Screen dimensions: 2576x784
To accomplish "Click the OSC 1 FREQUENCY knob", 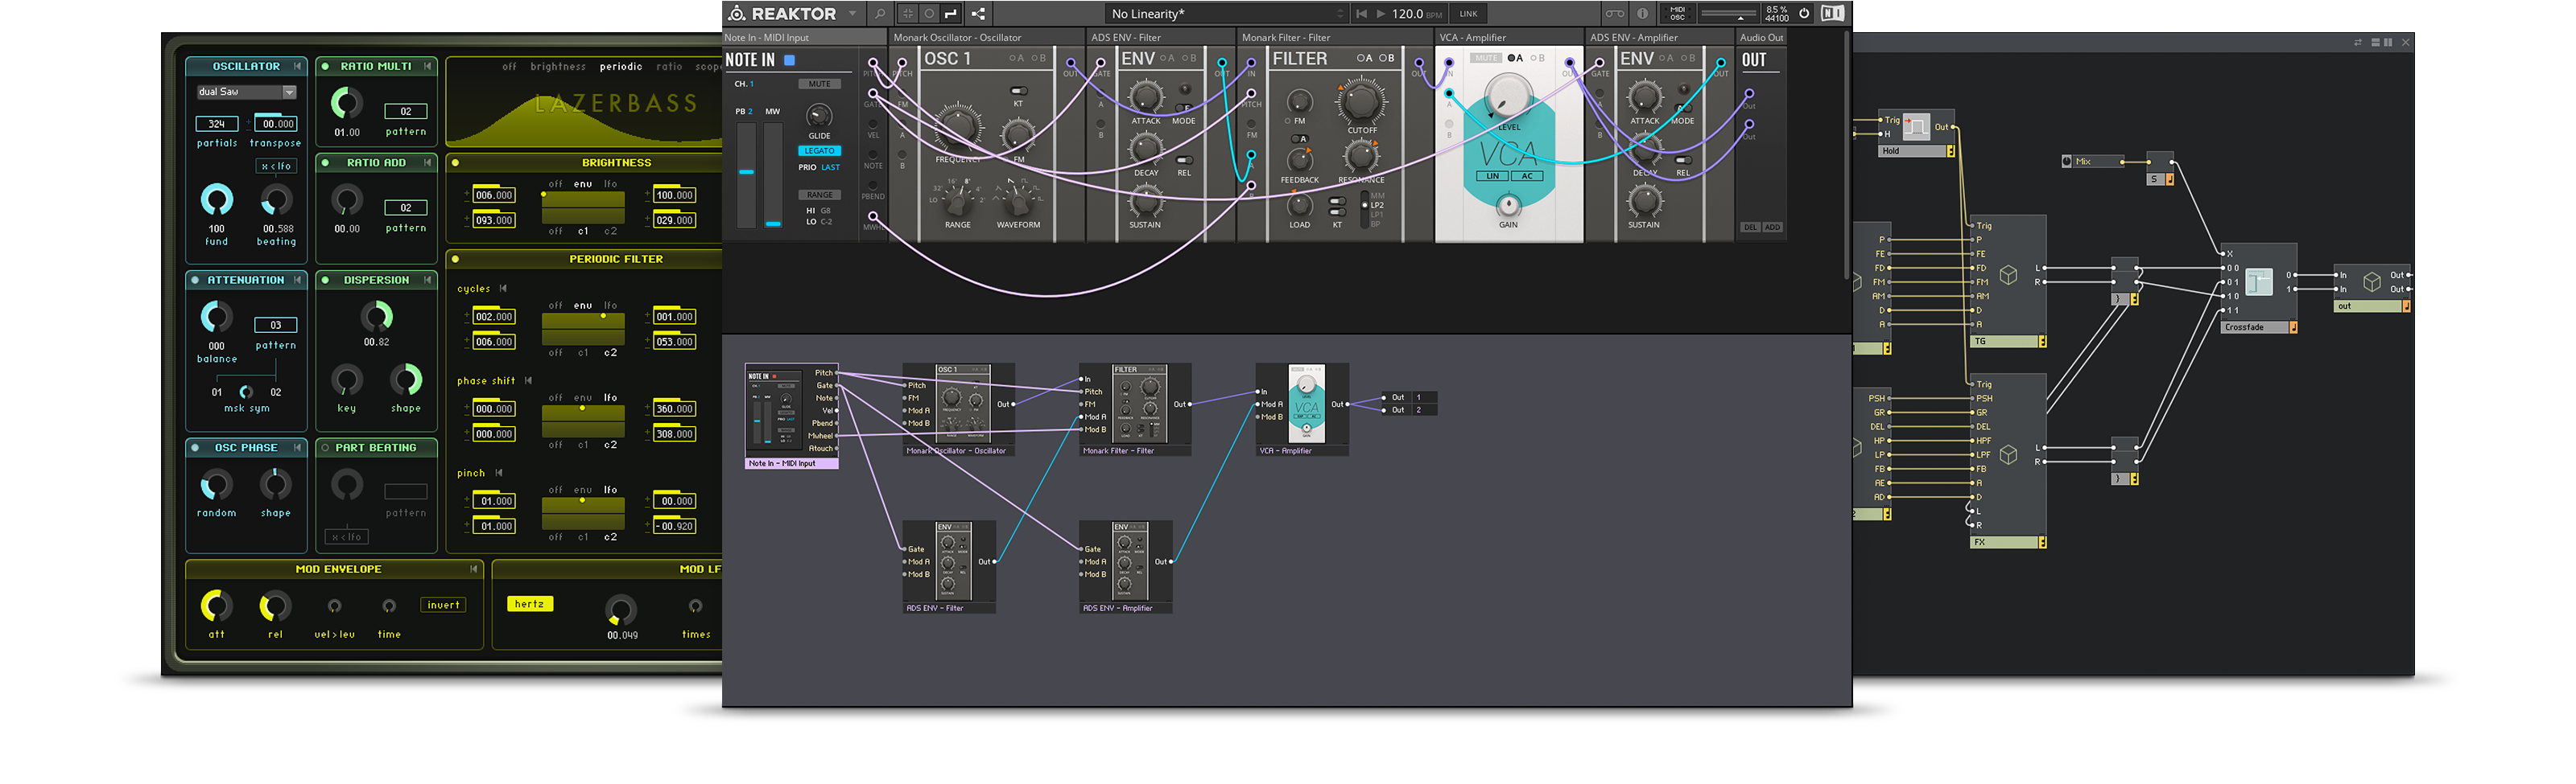I will pyautogui.click(x=957, y=127).
